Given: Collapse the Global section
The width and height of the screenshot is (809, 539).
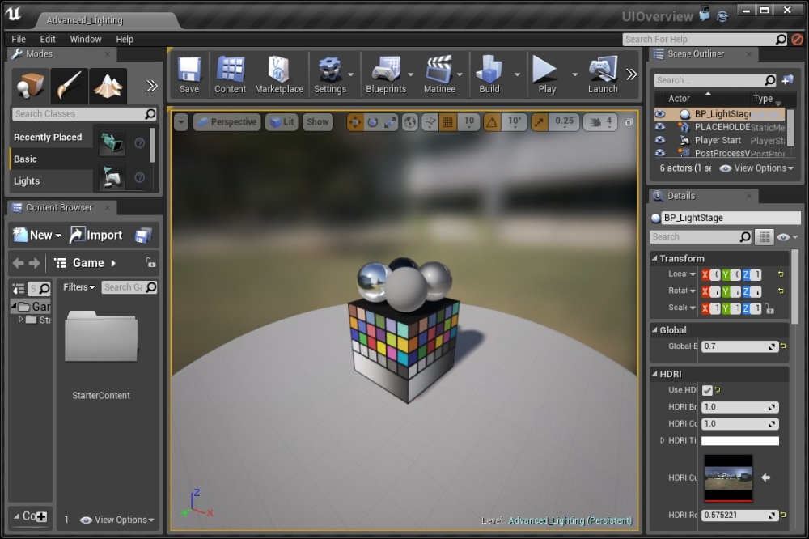Looking at the screenshot, I should coord(654,330).
